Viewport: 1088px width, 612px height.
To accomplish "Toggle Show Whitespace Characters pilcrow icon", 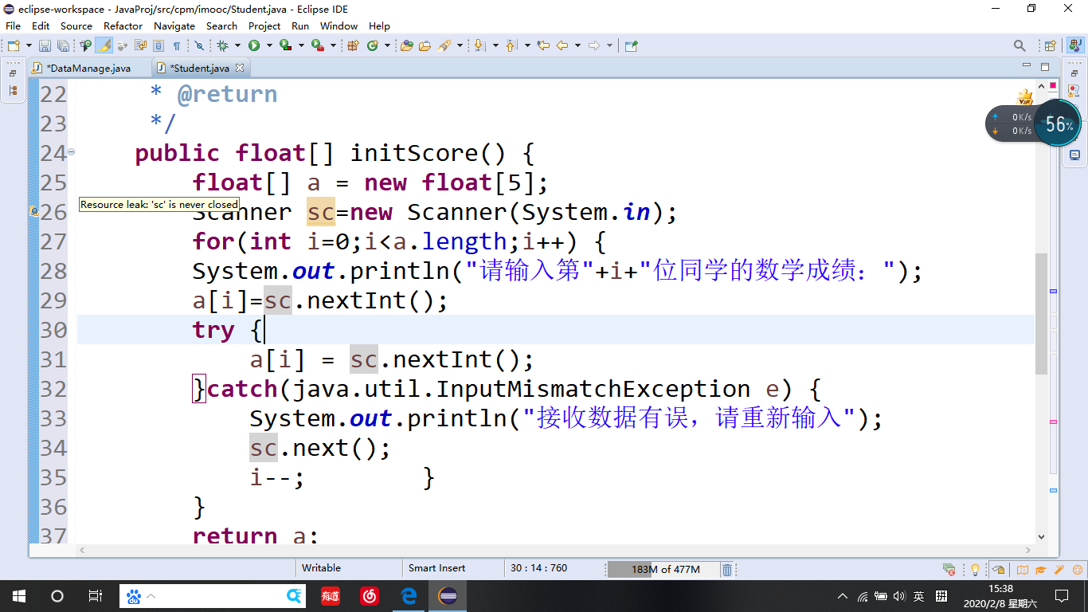I will [177, 45].
